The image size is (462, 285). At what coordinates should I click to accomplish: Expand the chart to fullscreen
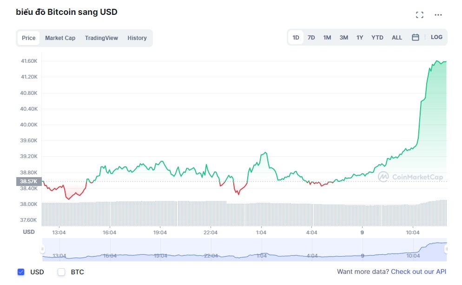419,14
